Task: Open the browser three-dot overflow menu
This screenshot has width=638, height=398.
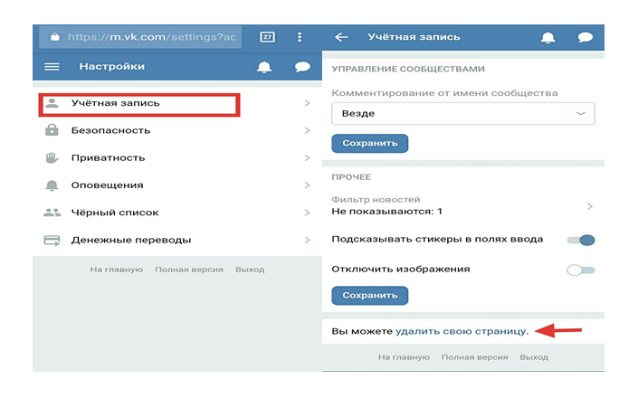Action: tap(300, 37)
